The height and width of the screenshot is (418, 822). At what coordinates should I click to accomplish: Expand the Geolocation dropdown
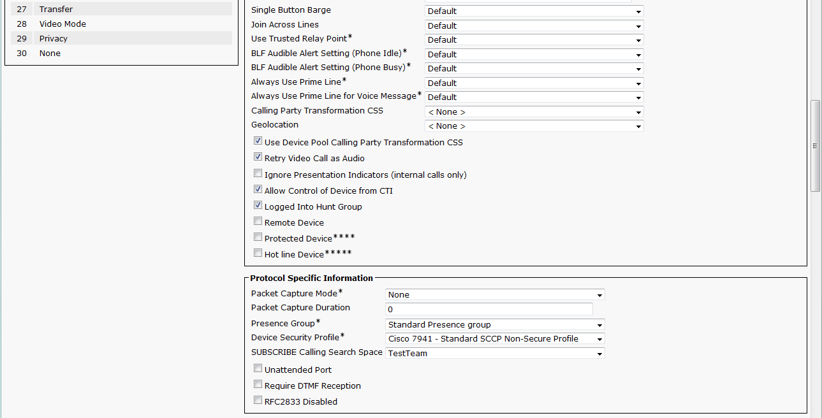click(534, 126)
